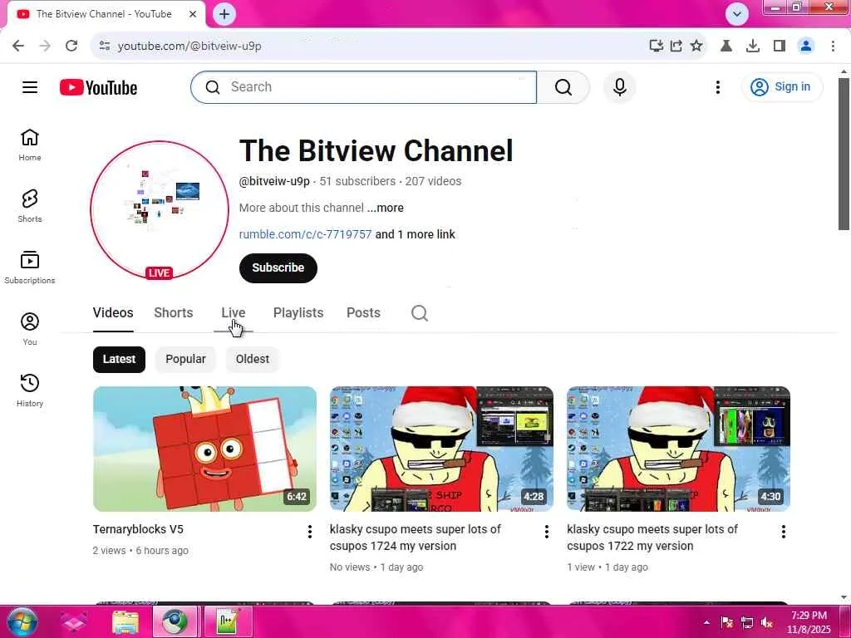Viewport: 851px width, 638px height.
Task: Open channel avatar with LIVE badge
Action: [160, 210]
